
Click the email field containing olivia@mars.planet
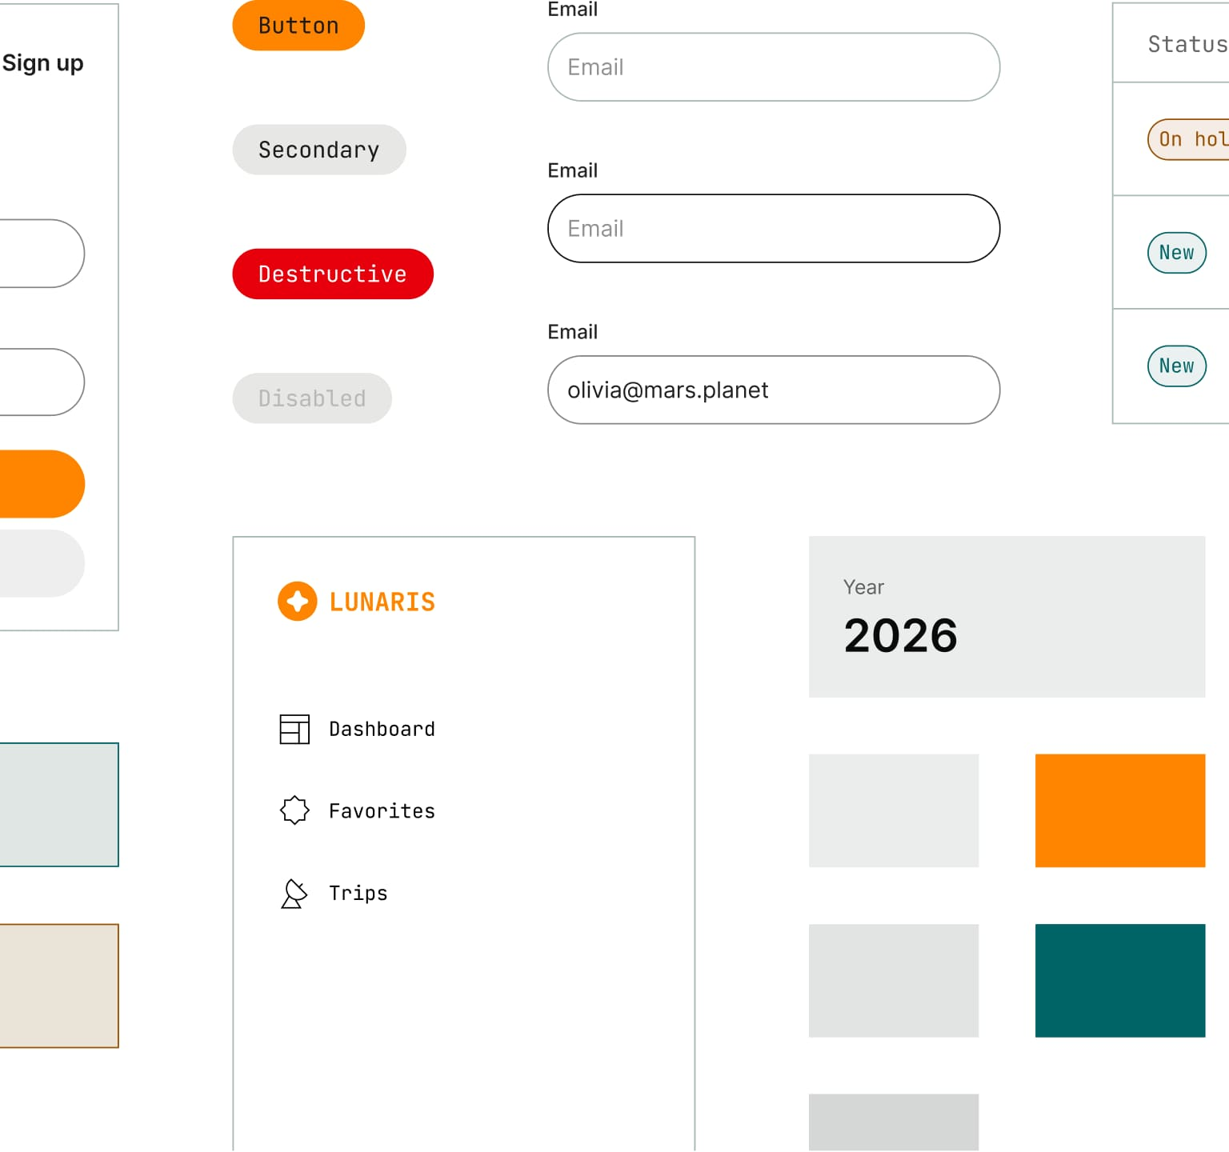pyautogui.click(x=773, y=390)
